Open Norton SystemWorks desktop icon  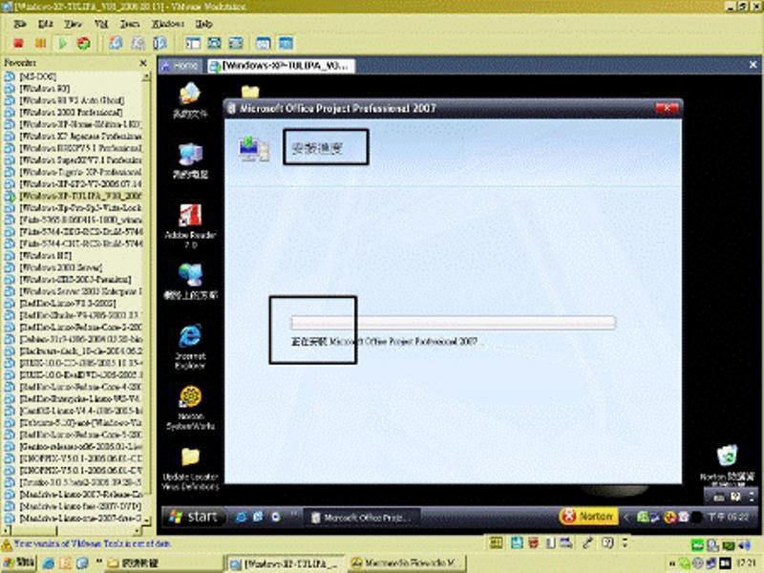coord(190,408)
